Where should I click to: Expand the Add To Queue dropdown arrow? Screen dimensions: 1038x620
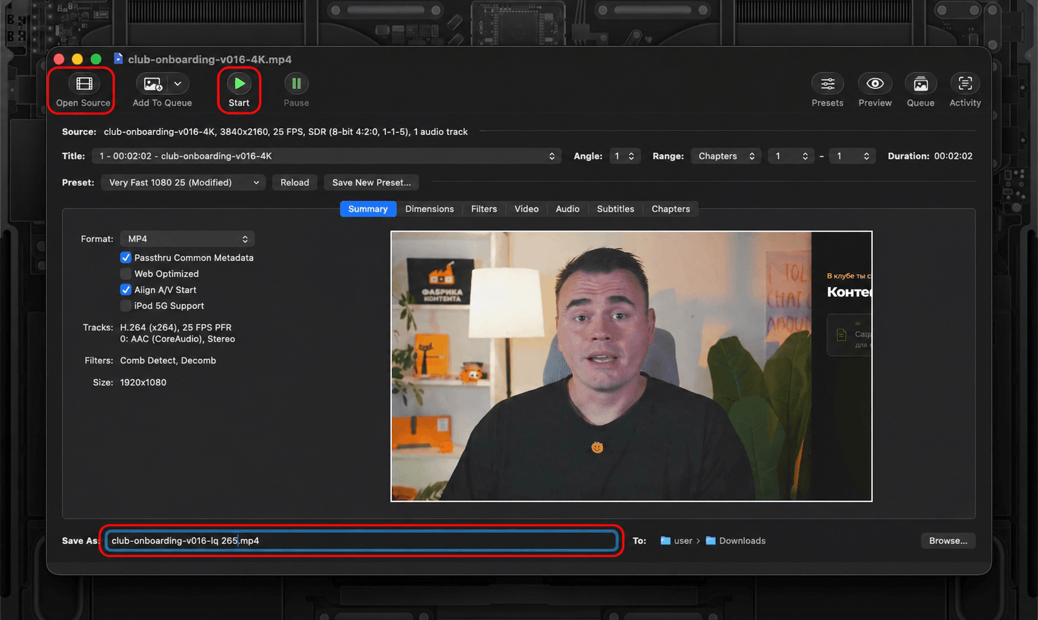pos(178,84)
